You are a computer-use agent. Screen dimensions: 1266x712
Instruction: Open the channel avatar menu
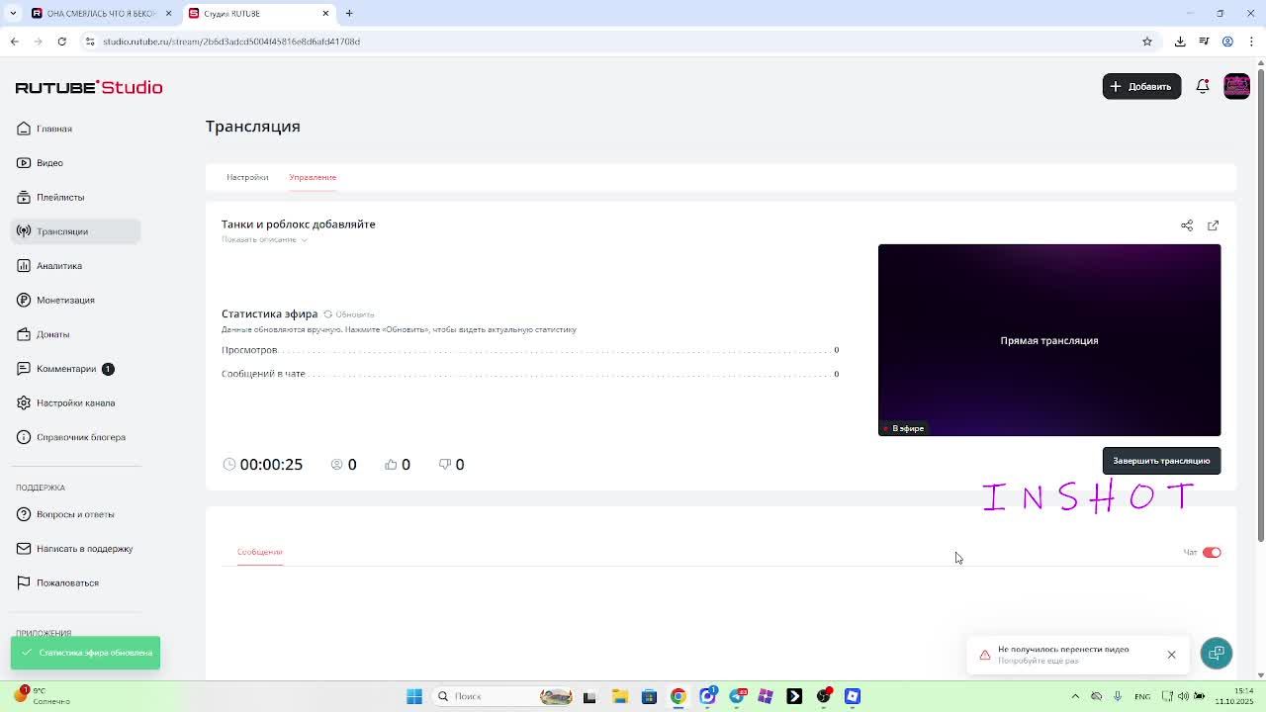[1236, 86]
